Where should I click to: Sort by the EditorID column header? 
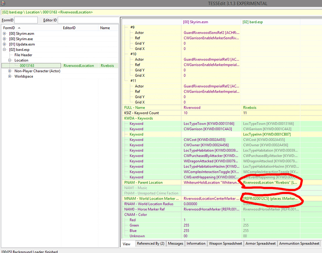tap(80, 28)
